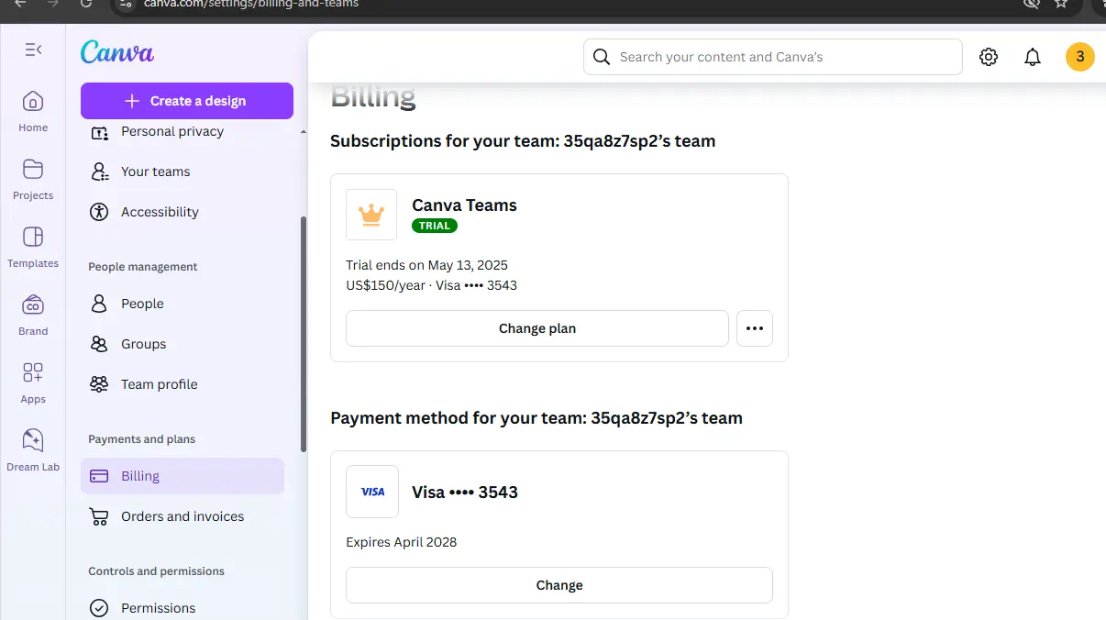Click 'Payment method for your team' heading
Viewport: 1106px width, 620px height.
pos(536,418)
